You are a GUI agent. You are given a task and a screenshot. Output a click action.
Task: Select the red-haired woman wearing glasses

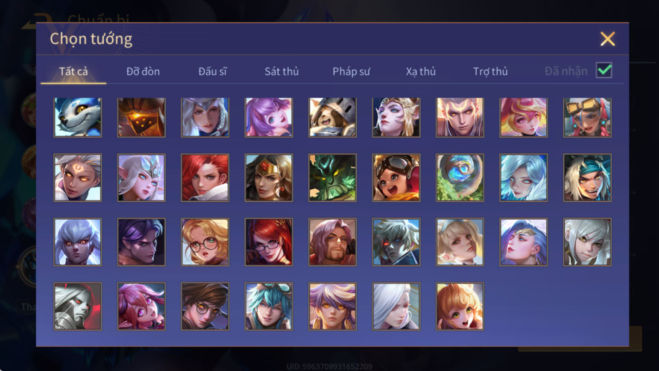pyautogui.click(x=269, y=242)
